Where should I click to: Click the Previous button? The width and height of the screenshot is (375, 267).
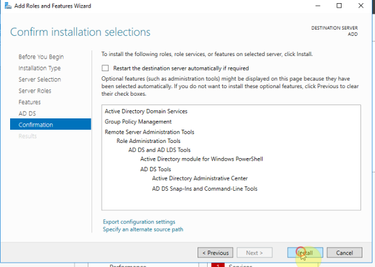pos(215,253)
